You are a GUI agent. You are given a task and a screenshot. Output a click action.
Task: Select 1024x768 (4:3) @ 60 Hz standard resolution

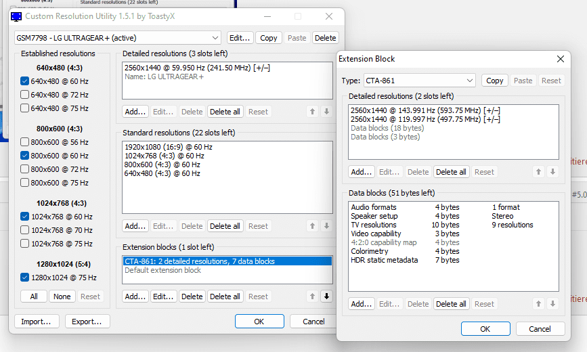pyautogui.click(x=227, y=156)
